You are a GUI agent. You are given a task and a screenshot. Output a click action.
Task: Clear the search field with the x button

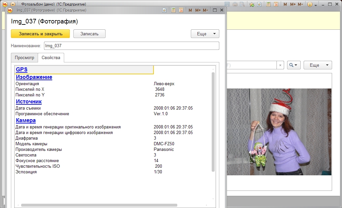pos(280,65)
